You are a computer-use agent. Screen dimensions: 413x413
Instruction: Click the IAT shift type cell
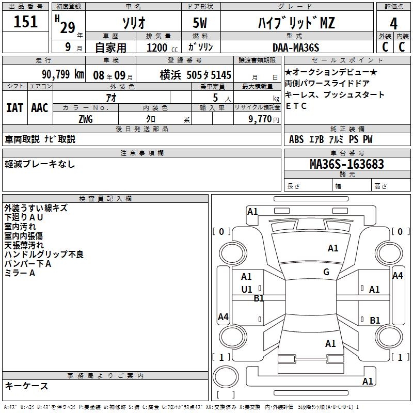14,107
